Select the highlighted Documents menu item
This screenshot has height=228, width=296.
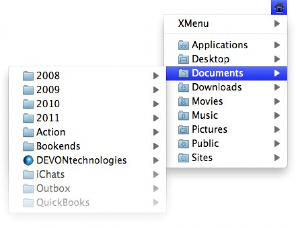[x=217, y=73]
